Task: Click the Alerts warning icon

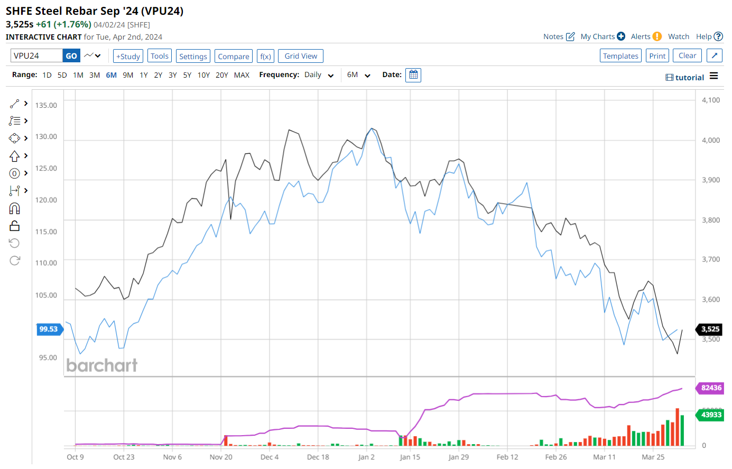Action: [x=657, y=36]
